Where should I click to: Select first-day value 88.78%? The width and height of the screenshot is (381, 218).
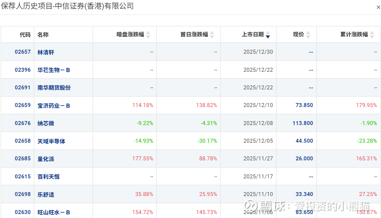tap(208, 159)
